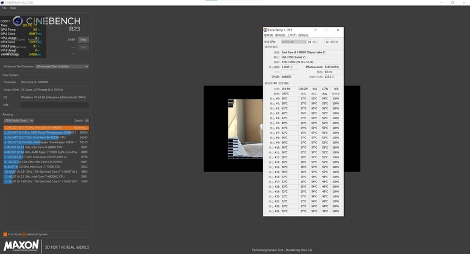The width and height of the screenshot is (470, 254).
Task: Open the Minimum Test Duration dropdown
Action: click(62, 66)
